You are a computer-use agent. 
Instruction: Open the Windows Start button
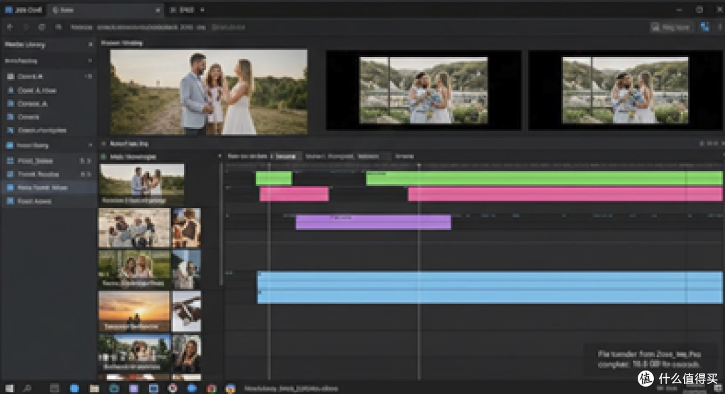(x=9, y=388)
